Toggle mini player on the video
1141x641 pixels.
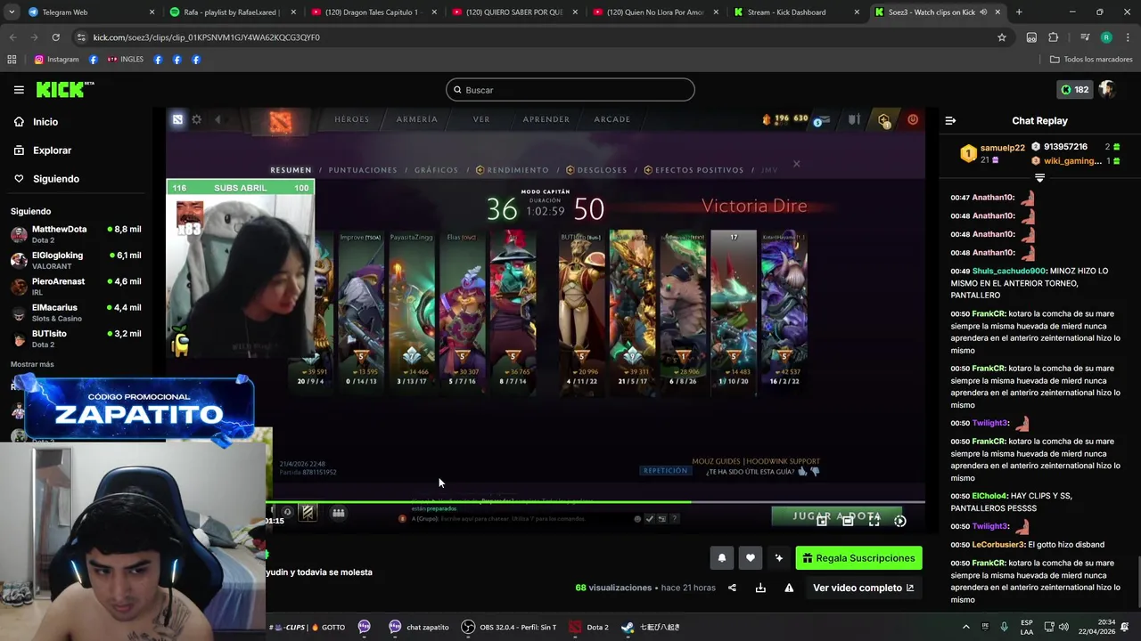click(822, 521)
